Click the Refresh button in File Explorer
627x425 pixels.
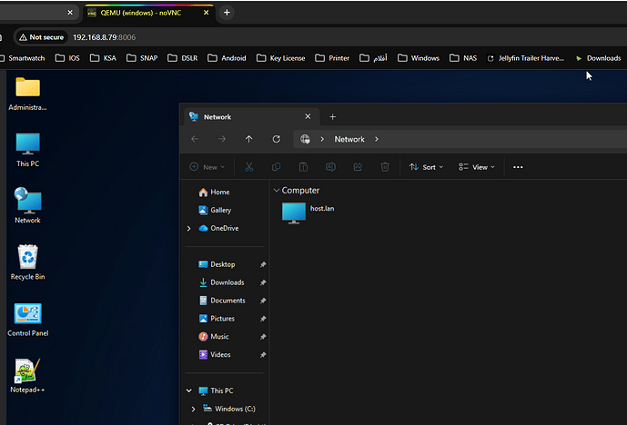pos(276,139)
